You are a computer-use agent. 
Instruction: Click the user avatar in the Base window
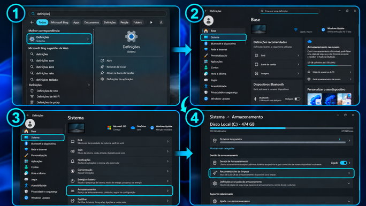(209, 20)
